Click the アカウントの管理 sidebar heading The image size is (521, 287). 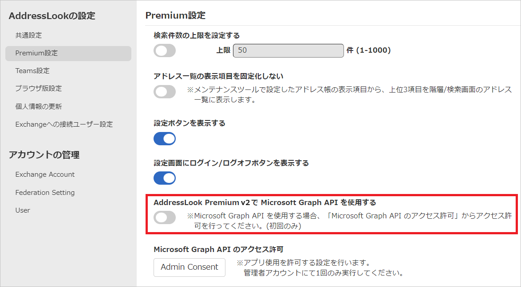pyautogui.click(x=44, y=155)
